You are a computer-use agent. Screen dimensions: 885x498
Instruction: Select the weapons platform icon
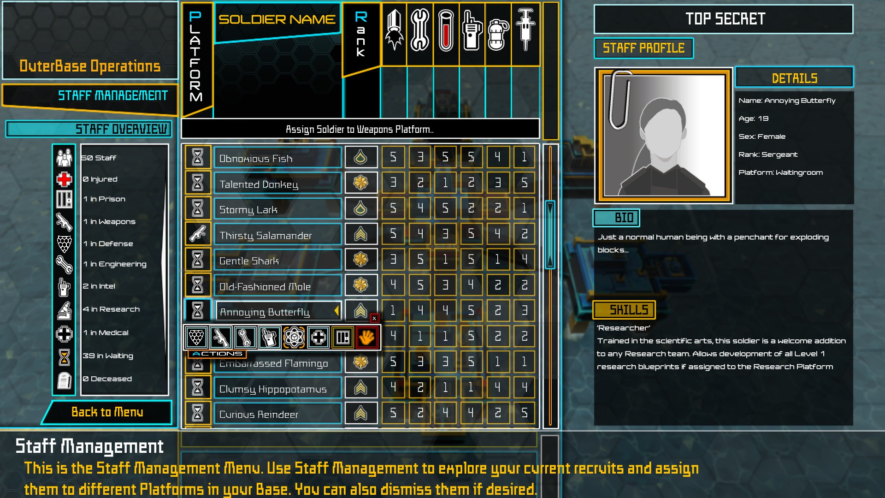[x=221, y=338]
